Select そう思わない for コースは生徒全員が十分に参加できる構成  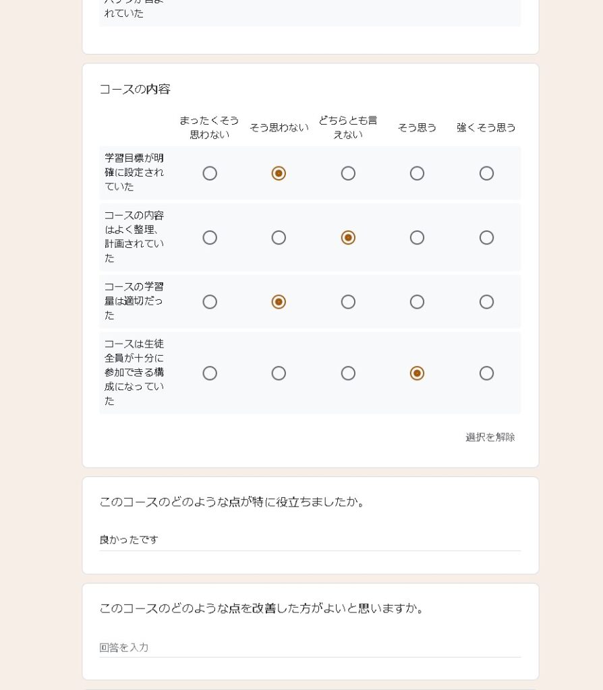tap(279, 373)
